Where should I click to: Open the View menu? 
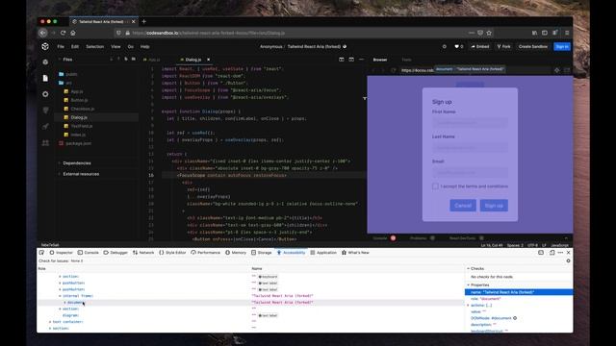115,47
